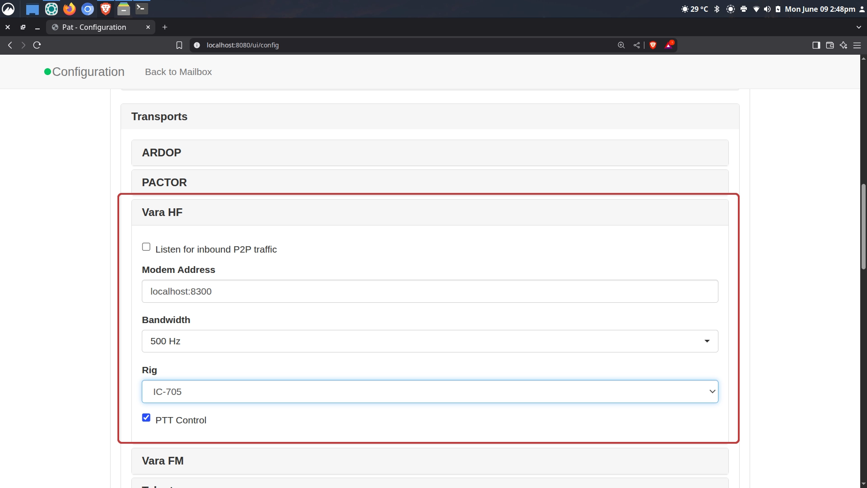Open the volume speaker tray icon
Screen dimensions: 867x488
click(x=767, y=9)
